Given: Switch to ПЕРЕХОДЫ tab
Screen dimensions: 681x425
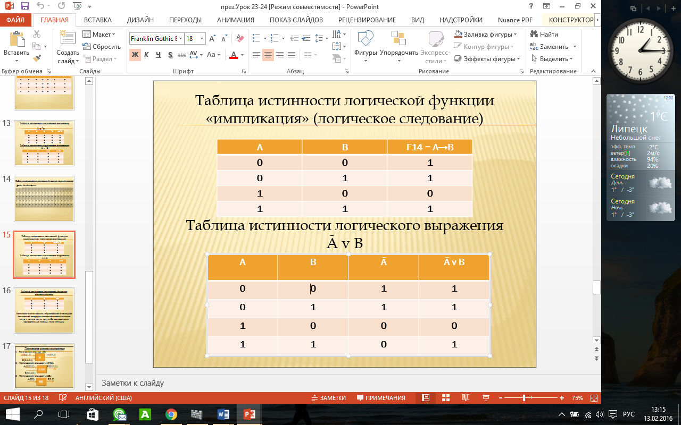Looking at the screenshot, I should coord(185,20).
